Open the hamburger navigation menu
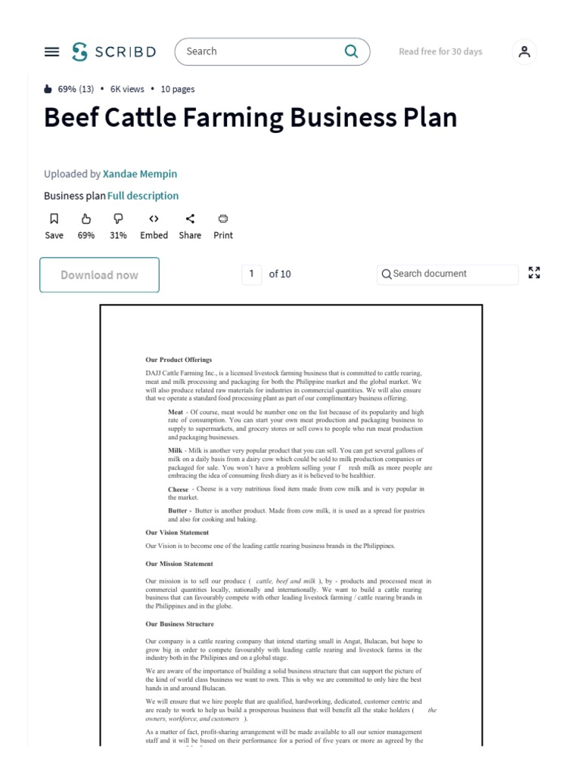 [x=51, y=51]
